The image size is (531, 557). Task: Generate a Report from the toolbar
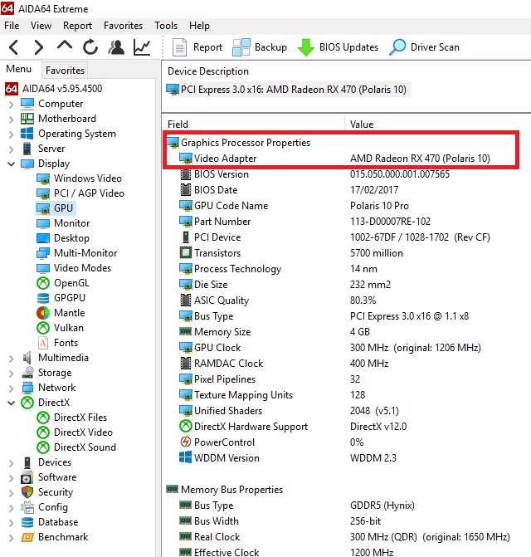point(197,46)
